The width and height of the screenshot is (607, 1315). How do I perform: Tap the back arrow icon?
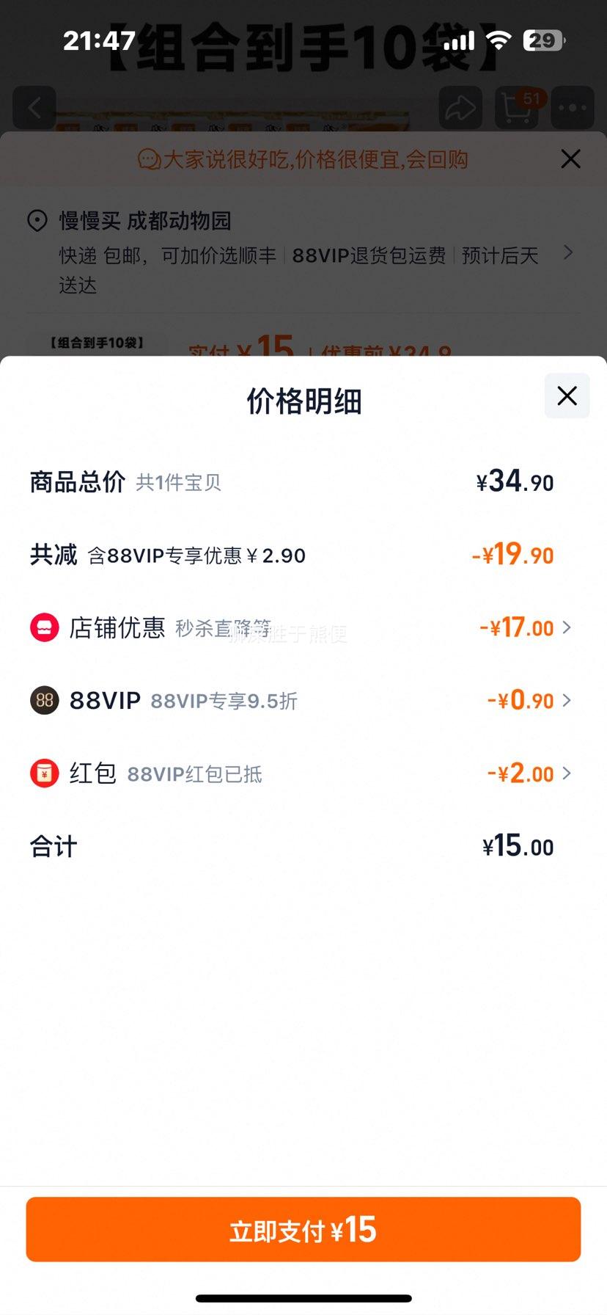34,108
